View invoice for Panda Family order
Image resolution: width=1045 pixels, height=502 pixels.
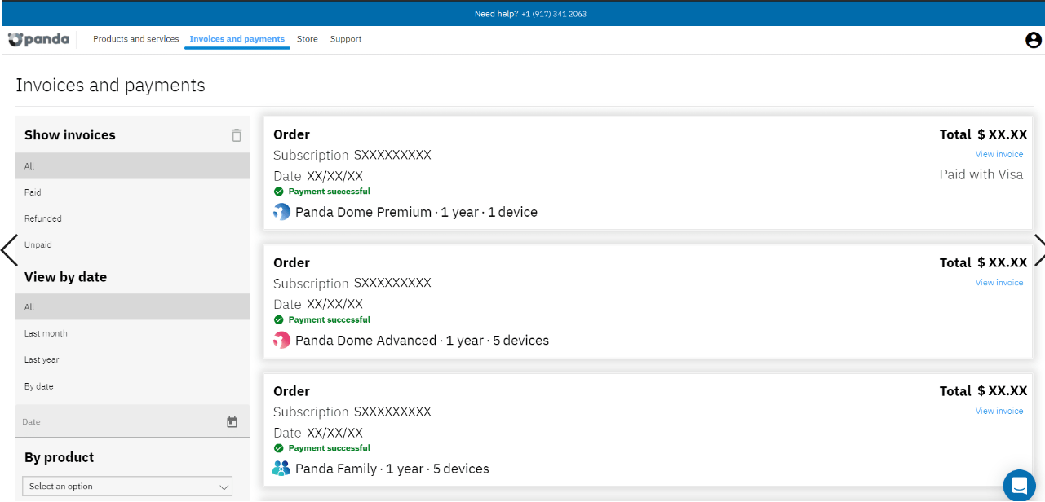(999, 412)
